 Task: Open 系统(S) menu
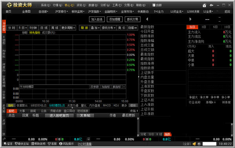point(46,5)
